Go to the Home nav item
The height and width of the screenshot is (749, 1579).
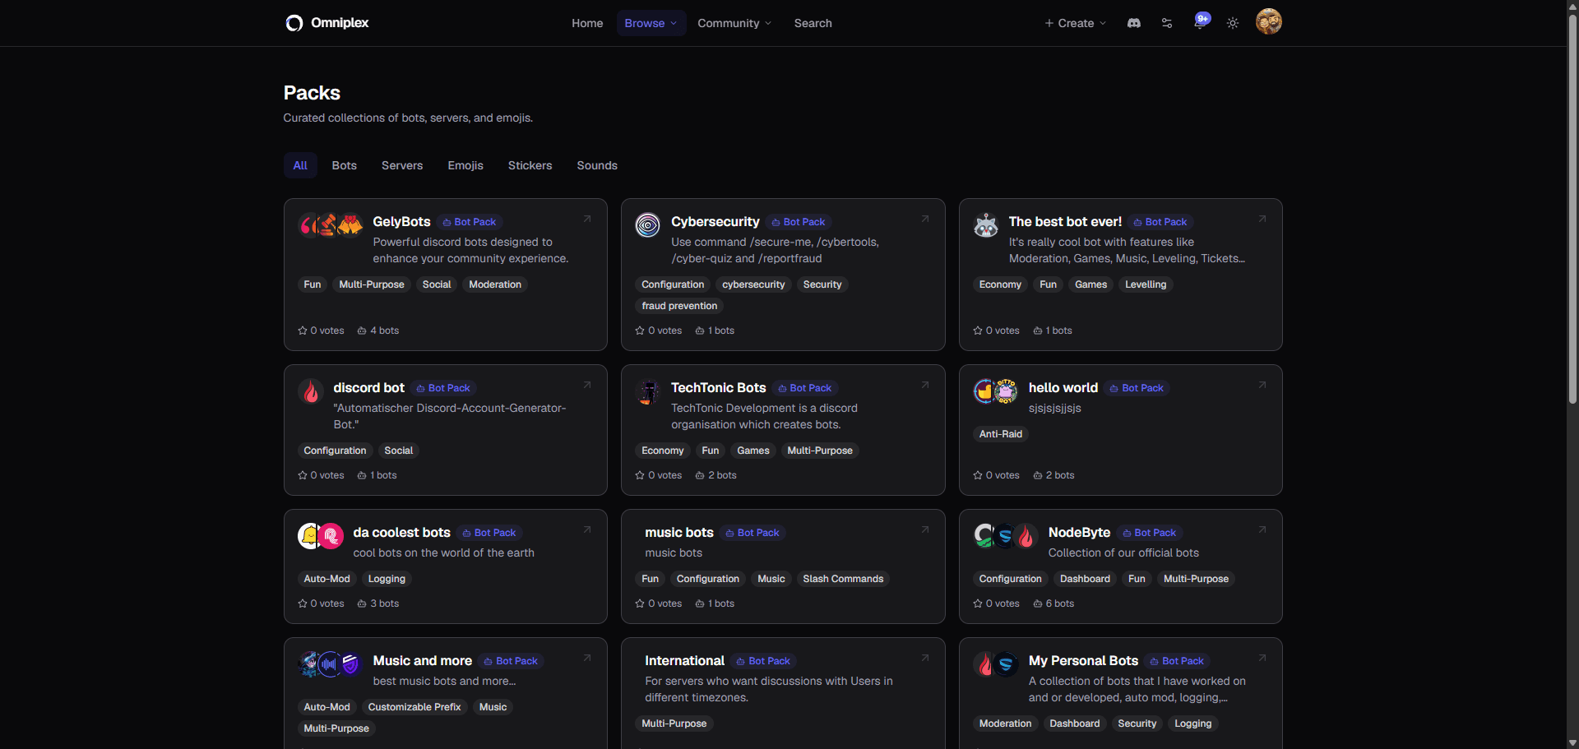[587, 23]
